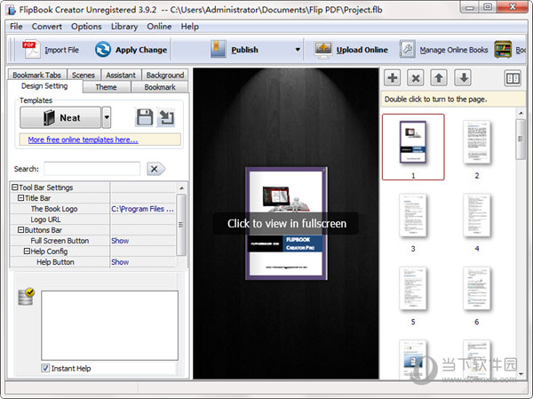Delete the page with the X icon
Viewport: 533px width, 399px height.
[416, 78]
